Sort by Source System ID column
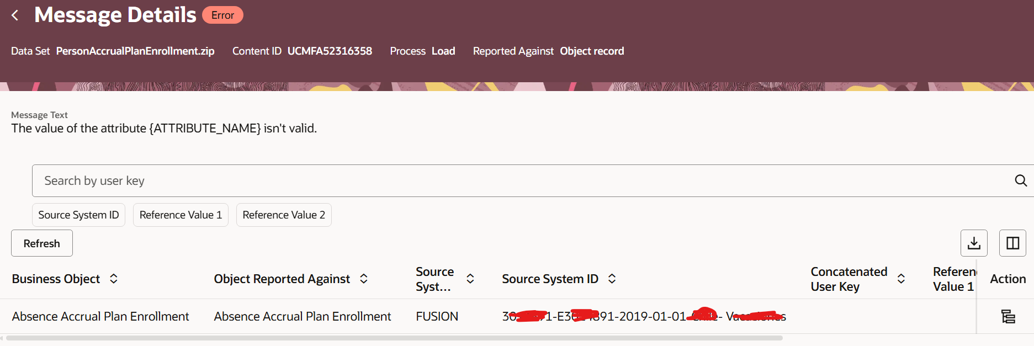This screenshot has width=1034, height=346. [x=612, y=279]
